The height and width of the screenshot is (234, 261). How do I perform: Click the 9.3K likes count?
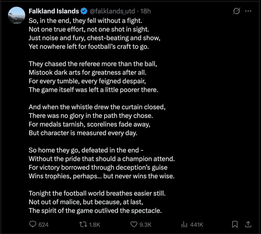(145, 225)
